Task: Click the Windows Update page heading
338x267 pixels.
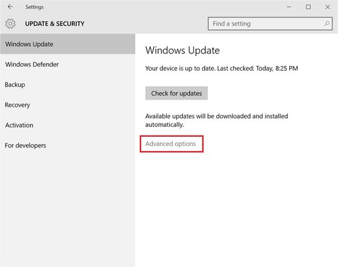Action: (x=183, y=50)
